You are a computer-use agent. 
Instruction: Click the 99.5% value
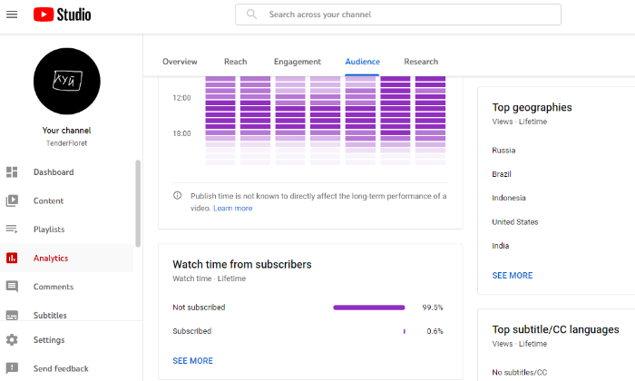433,308
